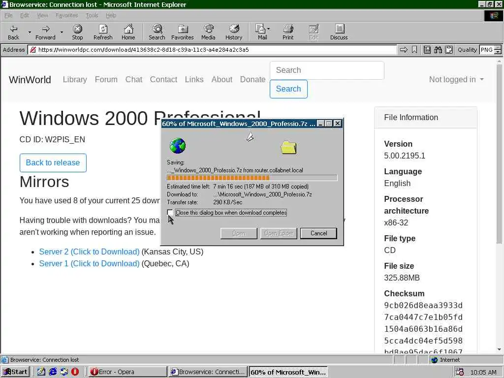The image size is (504, 378).
Task: Click the clipboard icon in address toolbar
Action: pyautogui.click(x=449, y=50)
